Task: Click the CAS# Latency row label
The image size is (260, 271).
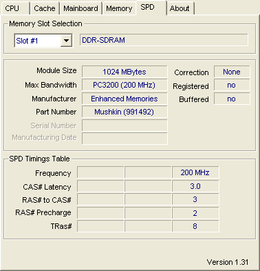Action: [47, 187]
